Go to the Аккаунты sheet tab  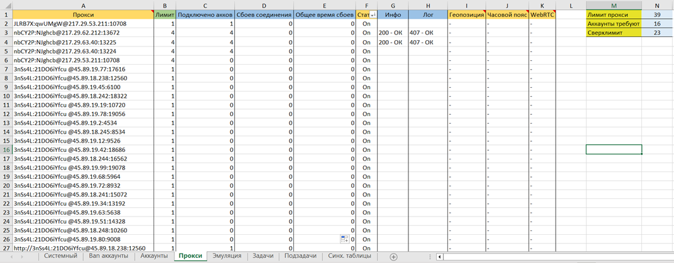click(x=154, y=256)
